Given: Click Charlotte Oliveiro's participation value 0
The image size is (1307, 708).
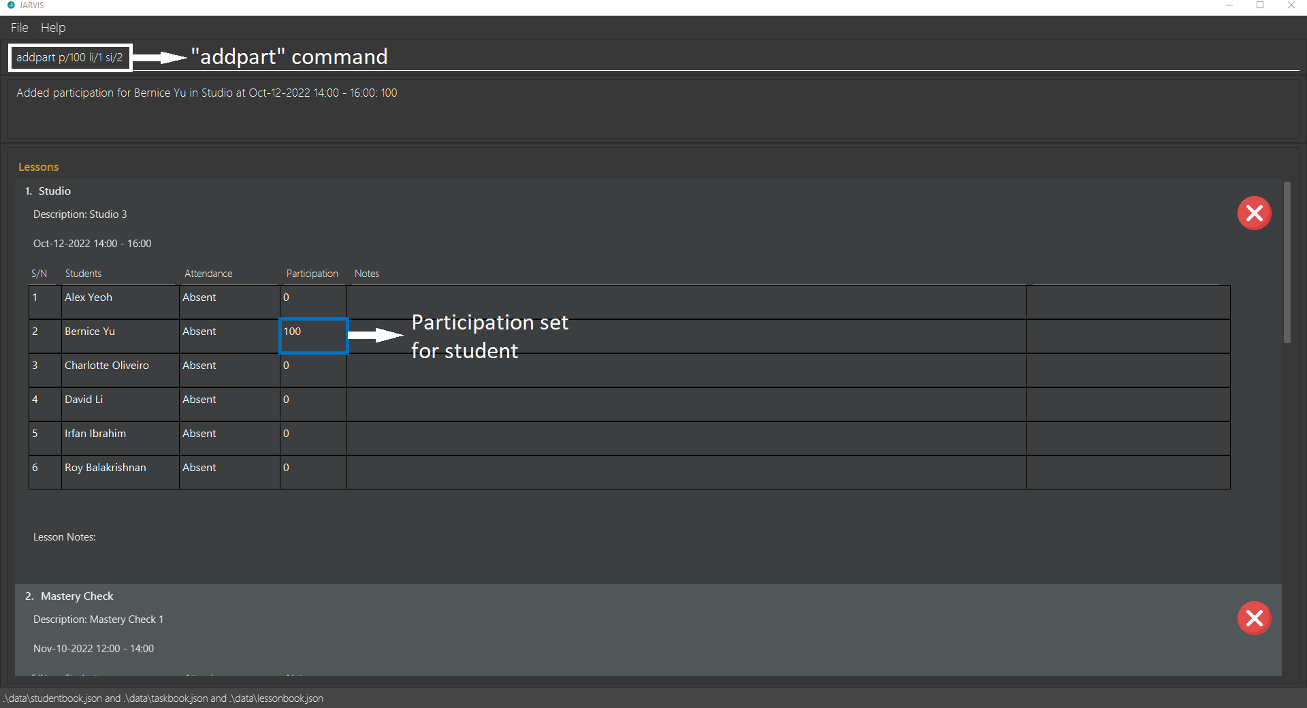Looking at the screenshot, I should [x=286, y=366].
